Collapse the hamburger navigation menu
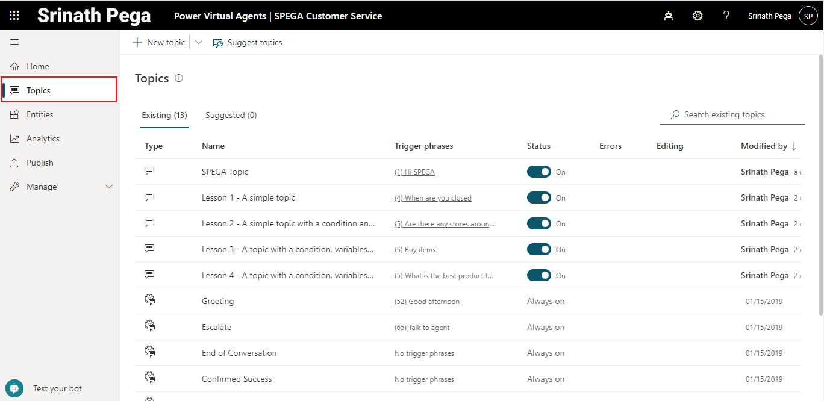Screen dimensions: 824x401 click(x=14, y=42)
